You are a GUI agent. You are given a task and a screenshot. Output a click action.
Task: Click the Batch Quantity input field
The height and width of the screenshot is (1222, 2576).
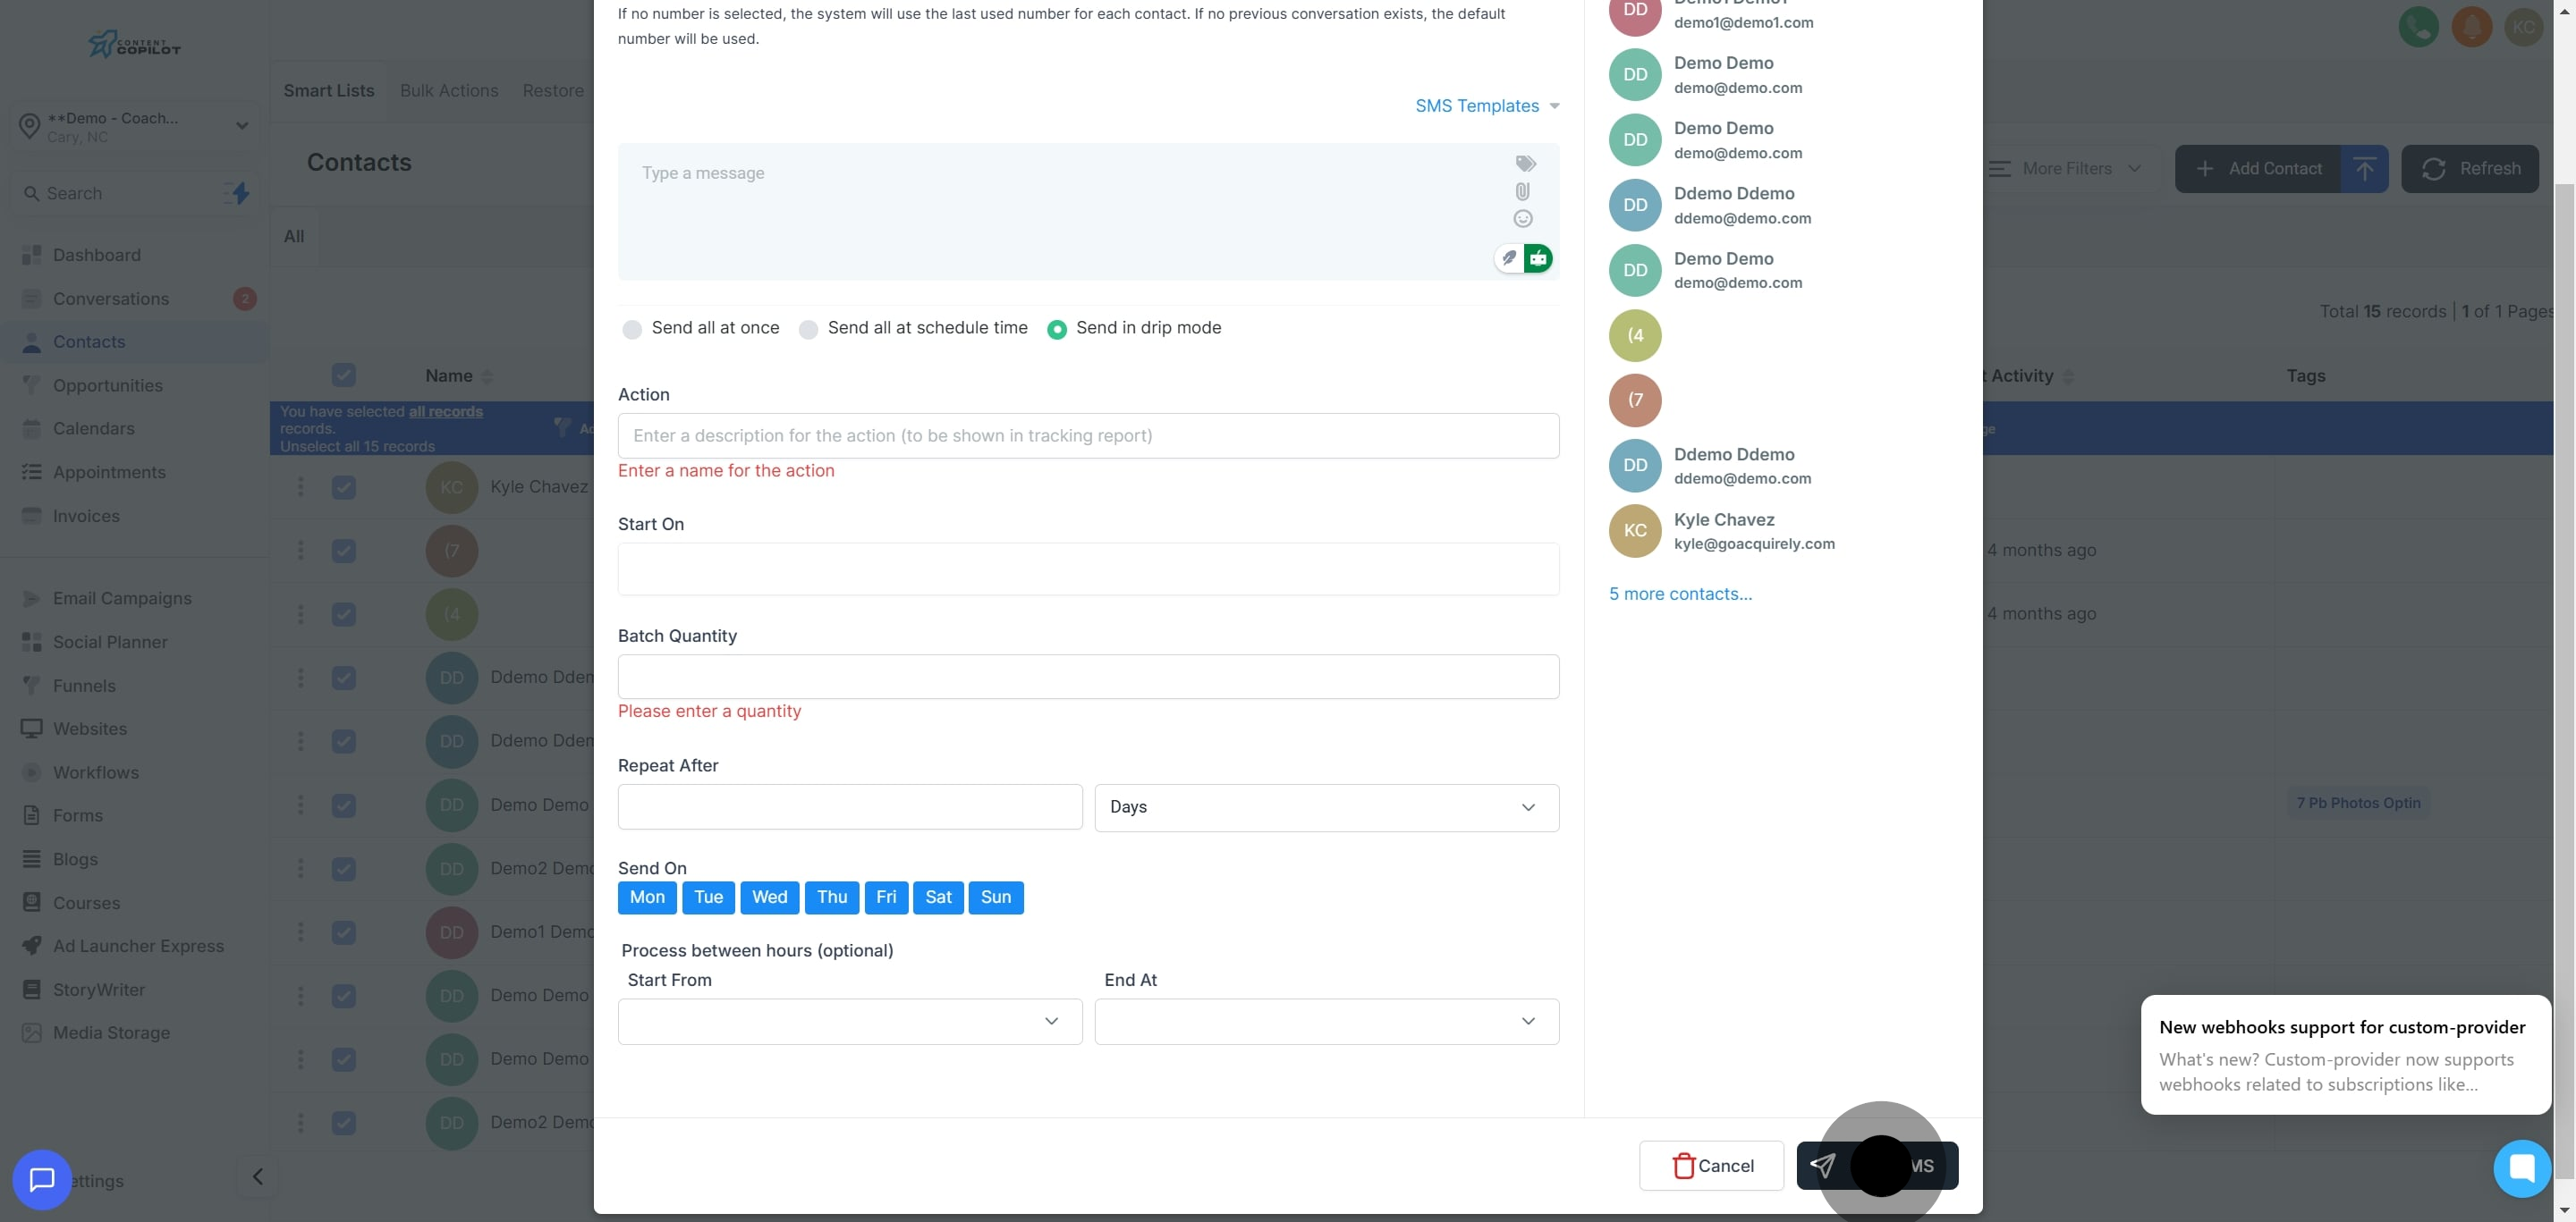click(1088, 677)
